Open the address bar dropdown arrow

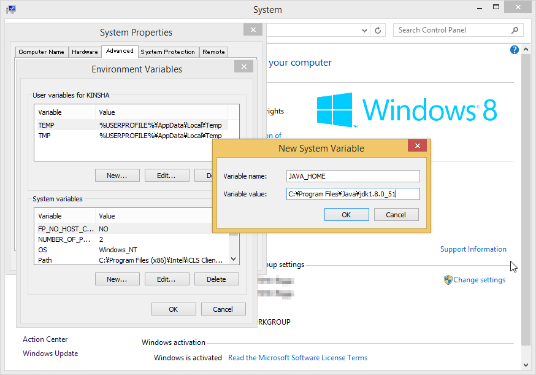coord(364,30)
